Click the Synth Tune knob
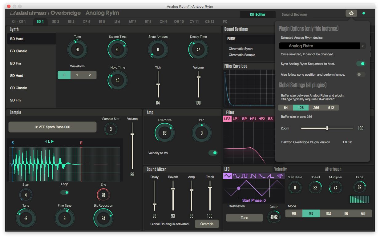The image size is (380, 238). tap(77, 50)
